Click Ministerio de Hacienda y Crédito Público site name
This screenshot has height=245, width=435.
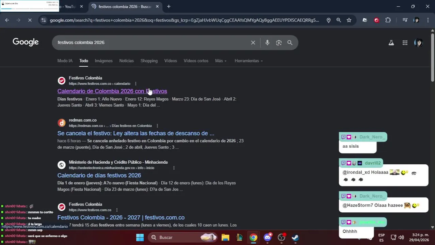(118, 162)
